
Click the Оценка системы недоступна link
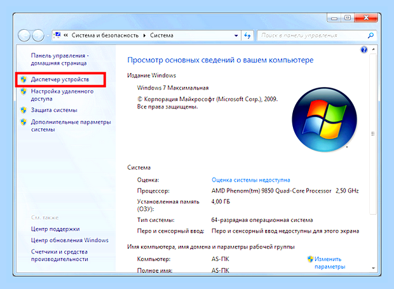point(251,180)
